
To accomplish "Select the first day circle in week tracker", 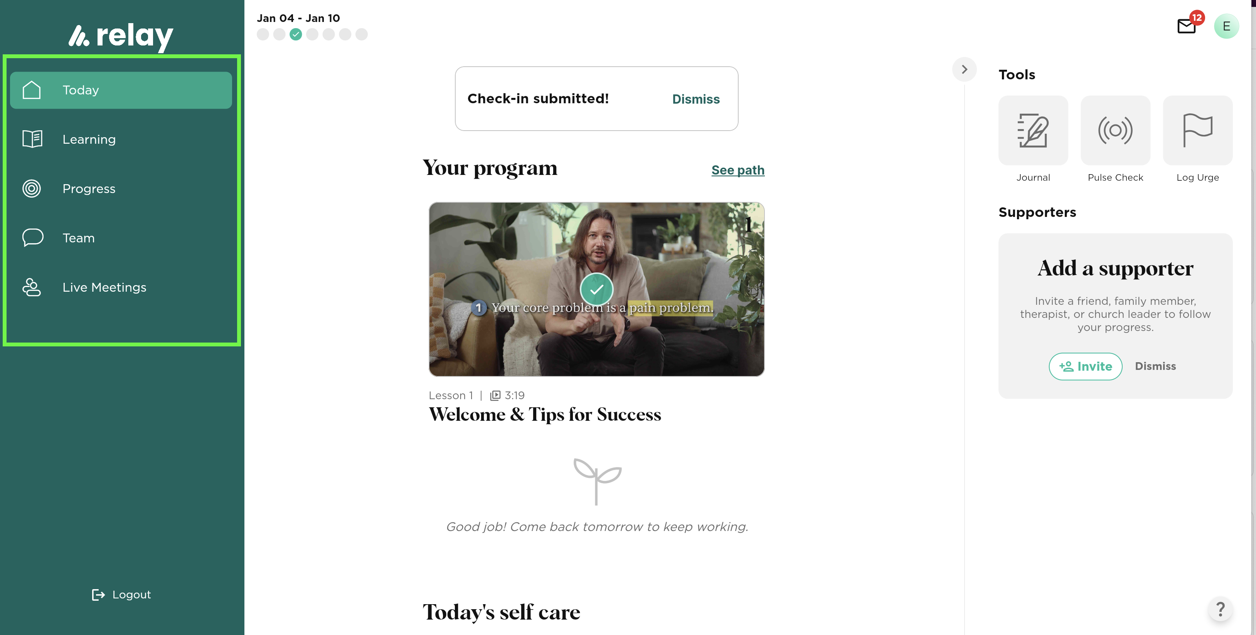I will (x=263, y=35).
